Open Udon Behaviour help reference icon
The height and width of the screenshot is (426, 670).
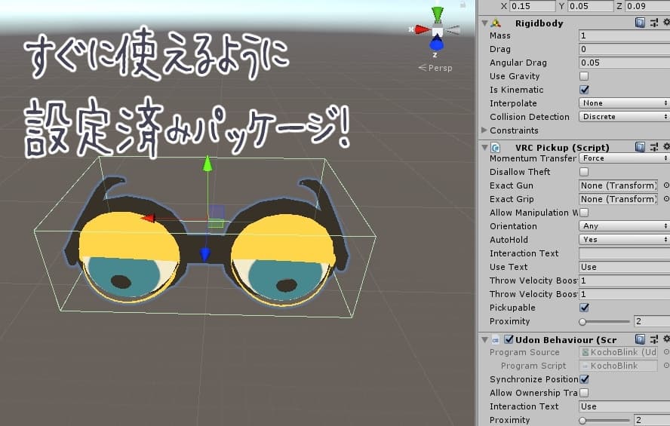coord(641,339)
